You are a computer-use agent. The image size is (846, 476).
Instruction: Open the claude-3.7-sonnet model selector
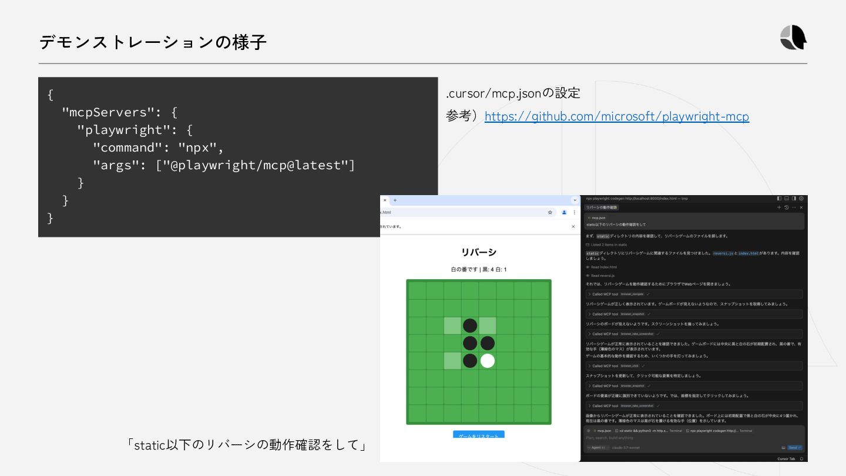(626, 448)
